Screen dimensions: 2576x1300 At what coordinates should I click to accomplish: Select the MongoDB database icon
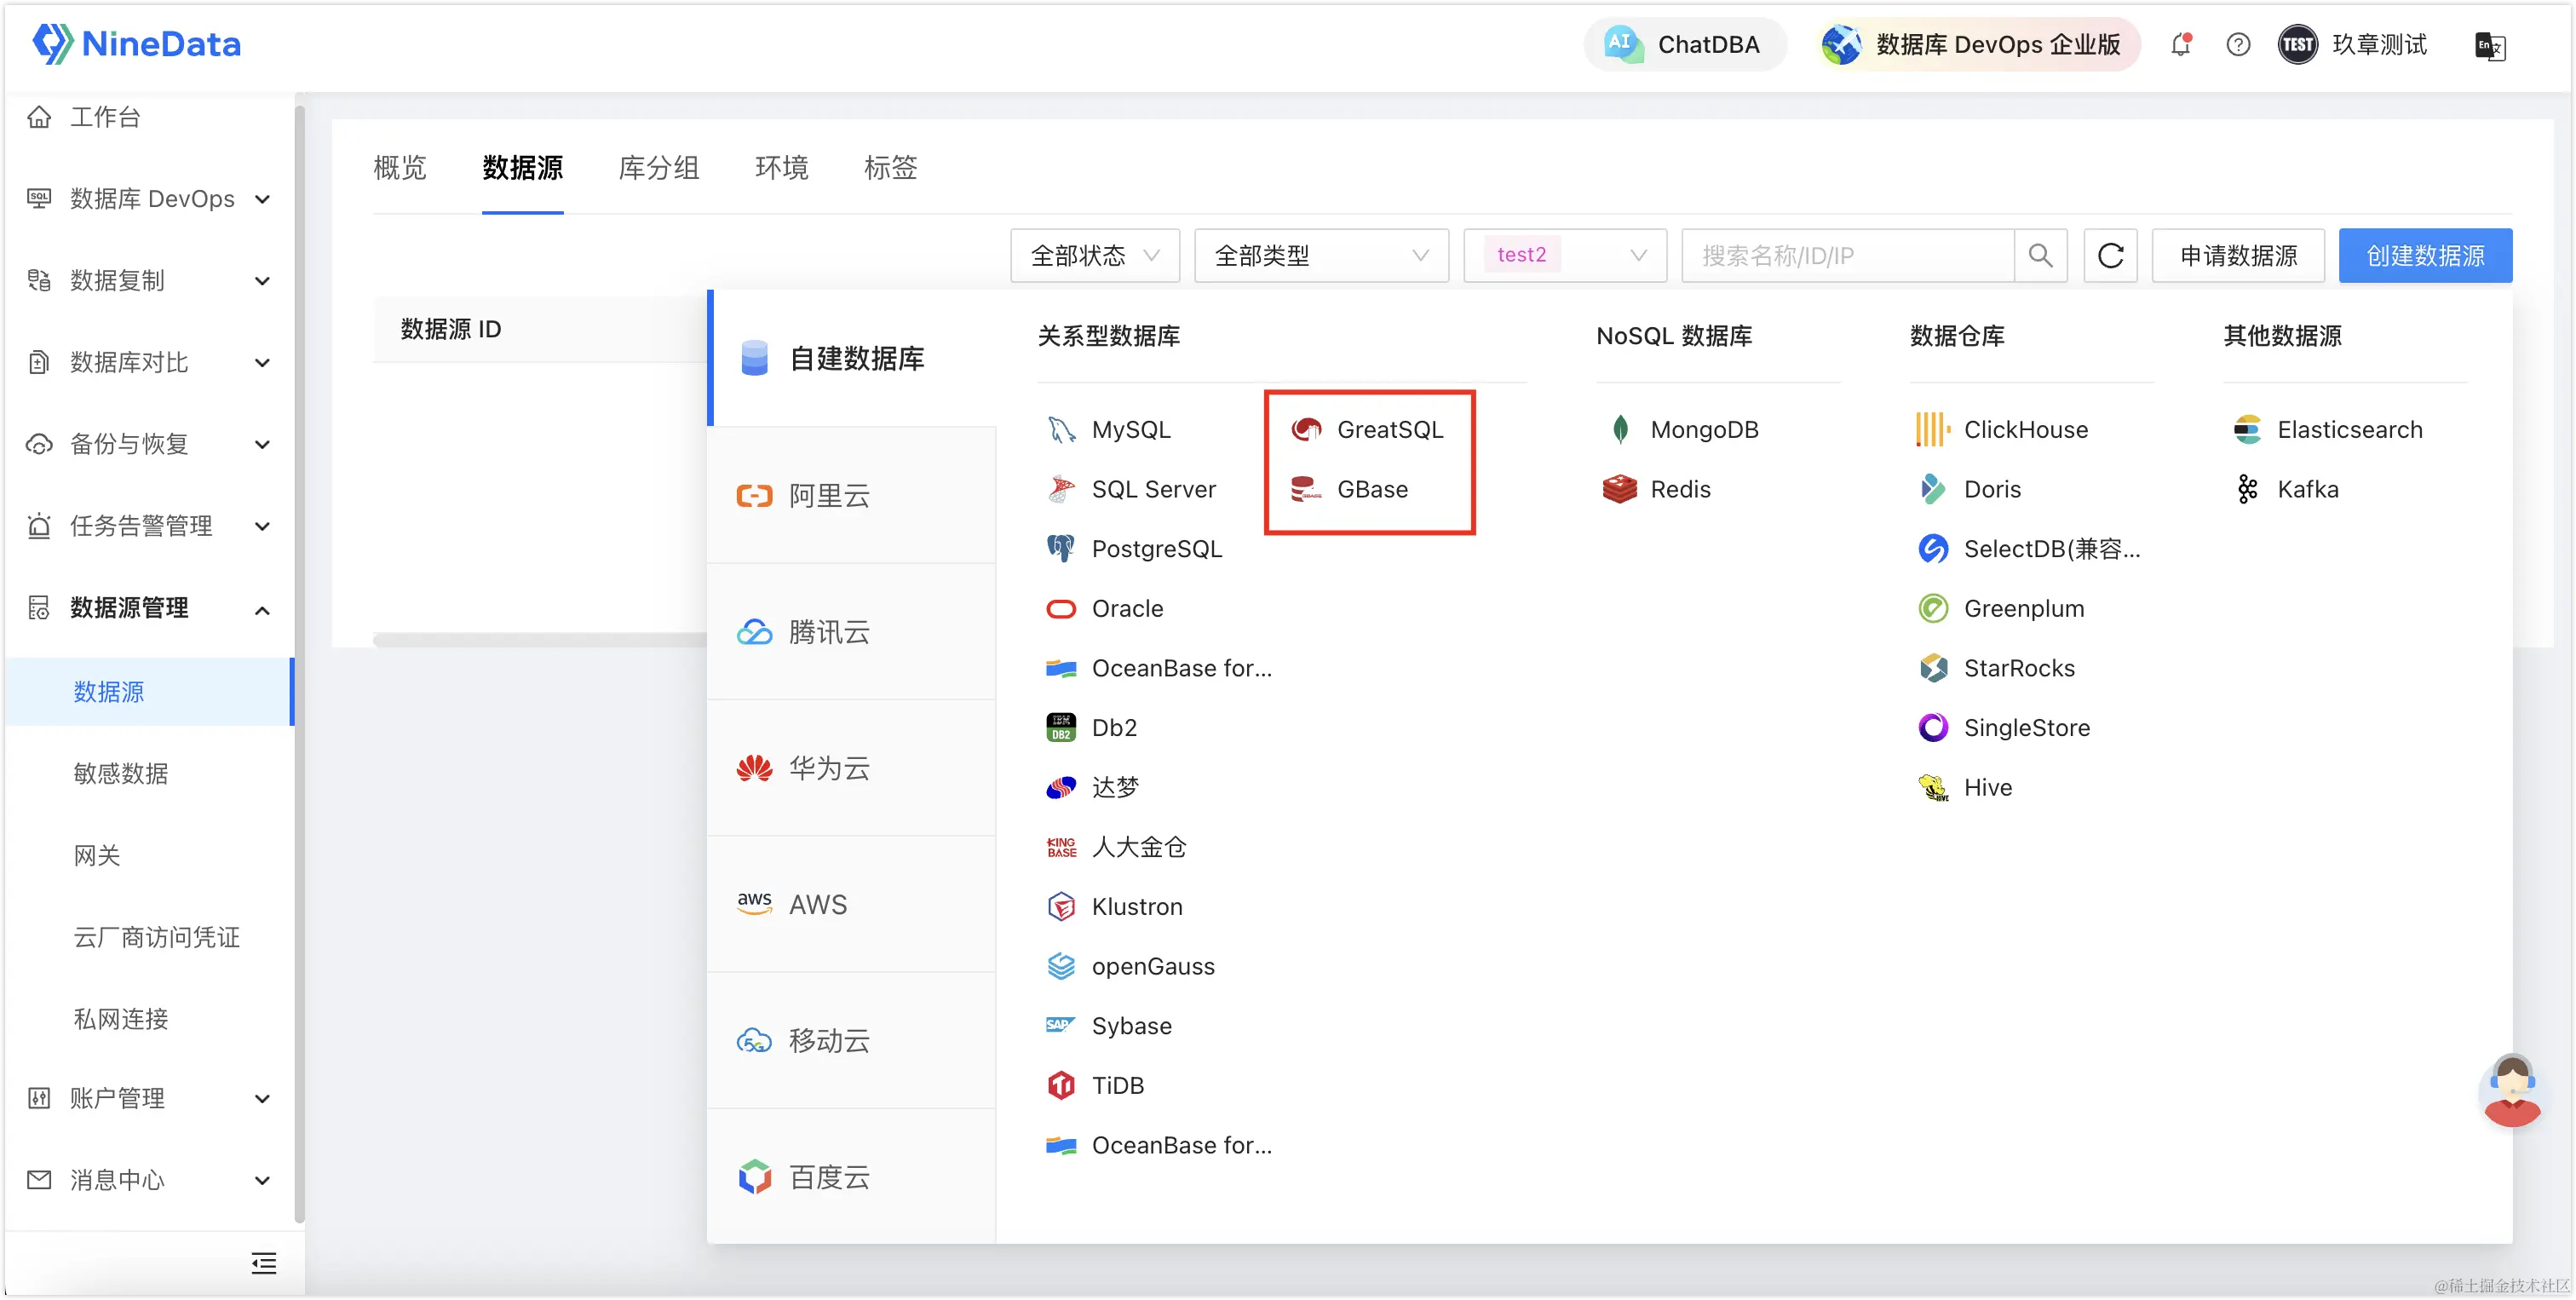[1620, 430]
